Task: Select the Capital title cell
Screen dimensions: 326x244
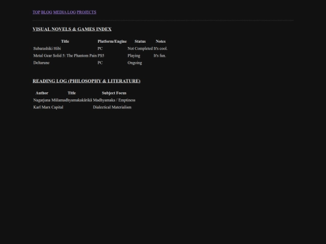Action: [57, 107]
